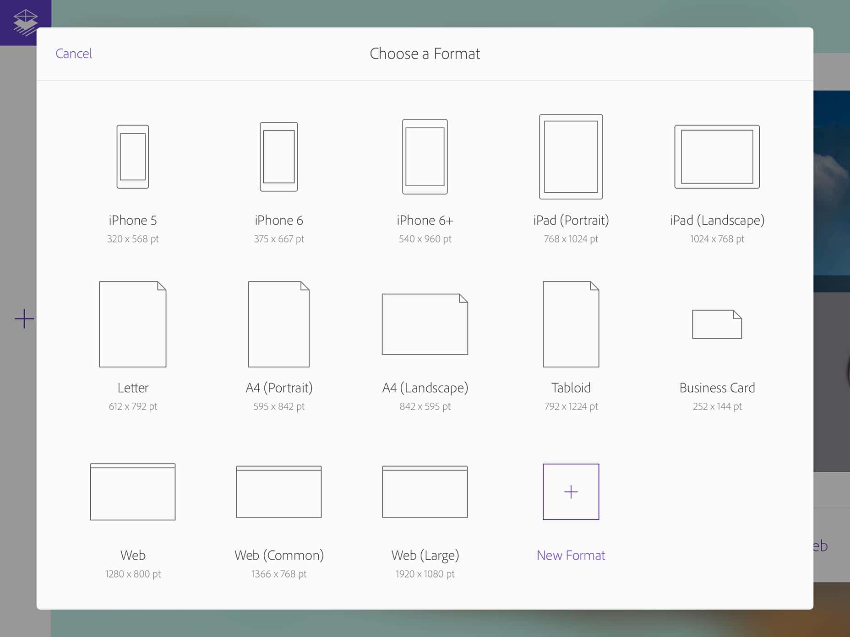Select the 595 x 842 pt dimension label
This screenshot has height=637, width=850.
pyautogui.click(x=279, y=406)
